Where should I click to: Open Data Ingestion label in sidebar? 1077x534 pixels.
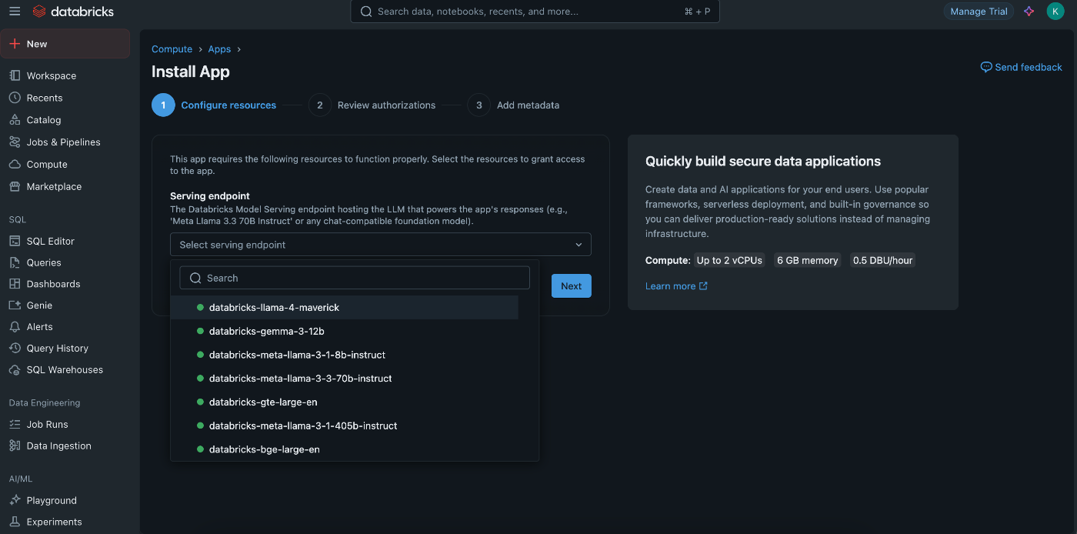[x=59, y=446]
